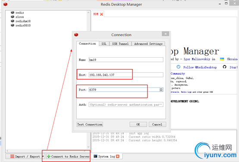The width and height of the screenshot is (239, 162).
Task: Open the Advanced Settings tab
Action: tap(148, 44)
